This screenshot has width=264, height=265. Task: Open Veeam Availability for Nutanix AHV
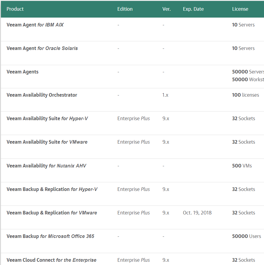coord(46,166)
